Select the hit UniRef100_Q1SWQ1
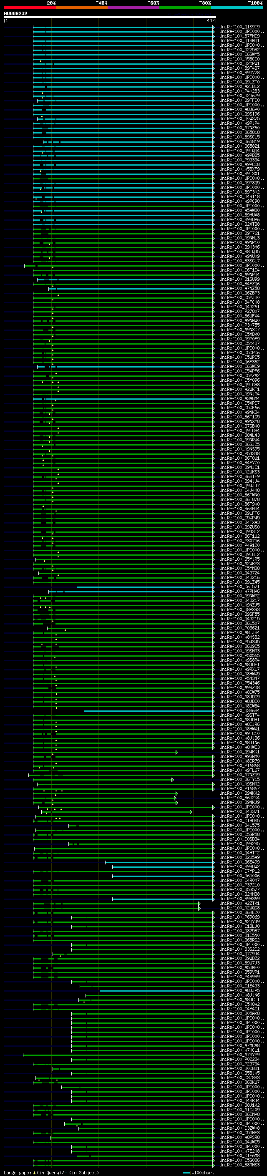The width and height of the screenshot is (267, 1176). click(x=239, y=40)
